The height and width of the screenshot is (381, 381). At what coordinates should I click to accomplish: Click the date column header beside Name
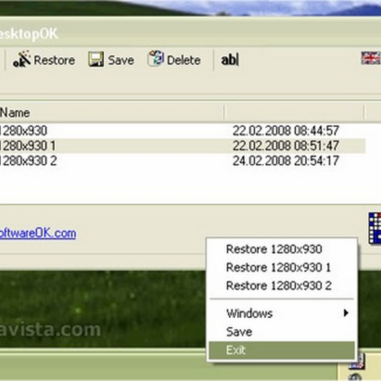click(294, 112)
